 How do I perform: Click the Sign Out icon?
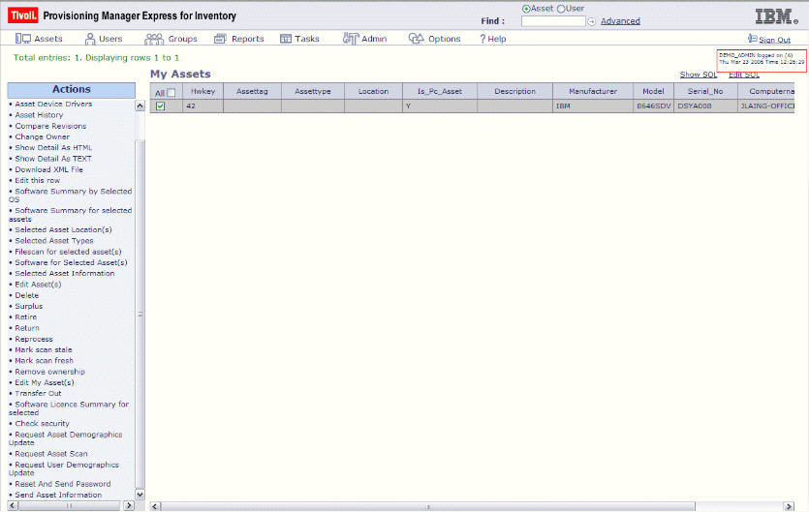(x=752, y=39)
